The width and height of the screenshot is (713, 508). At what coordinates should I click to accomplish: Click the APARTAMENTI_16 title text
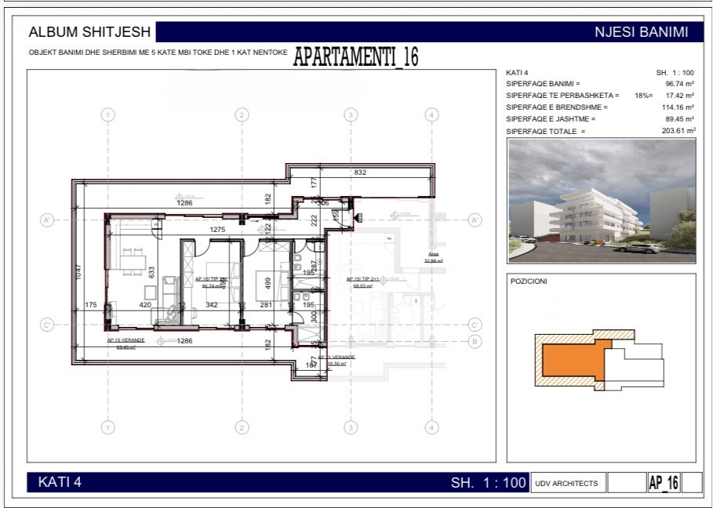coord(355,57)
